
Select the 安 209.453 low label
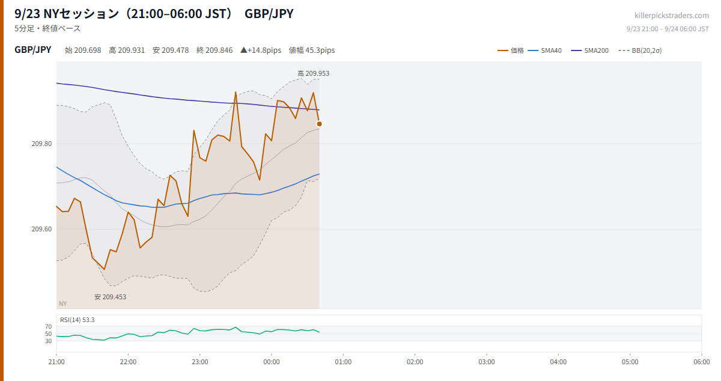tap(110, 297)
